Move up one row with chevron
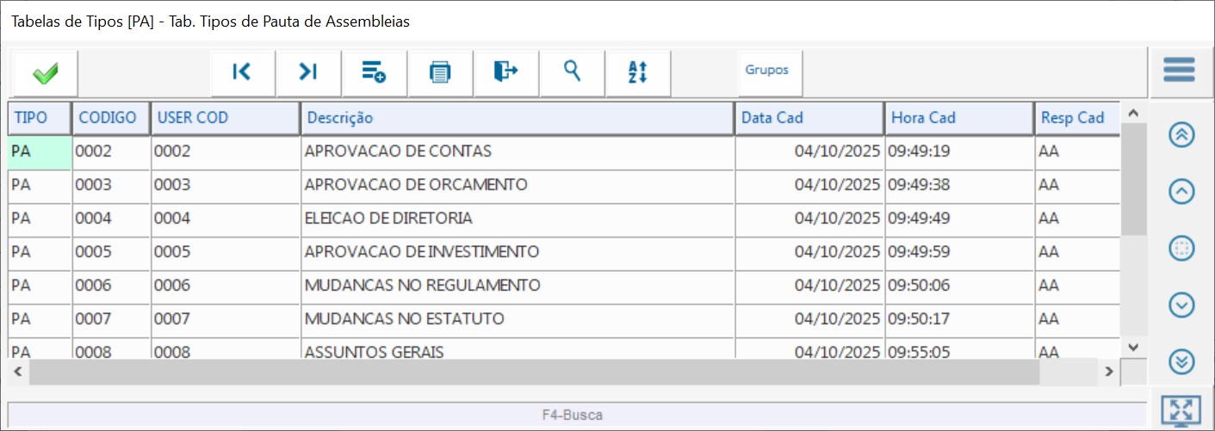Screen dimensions: 1215x431 pyautogui.click(x=1182, y=192)
